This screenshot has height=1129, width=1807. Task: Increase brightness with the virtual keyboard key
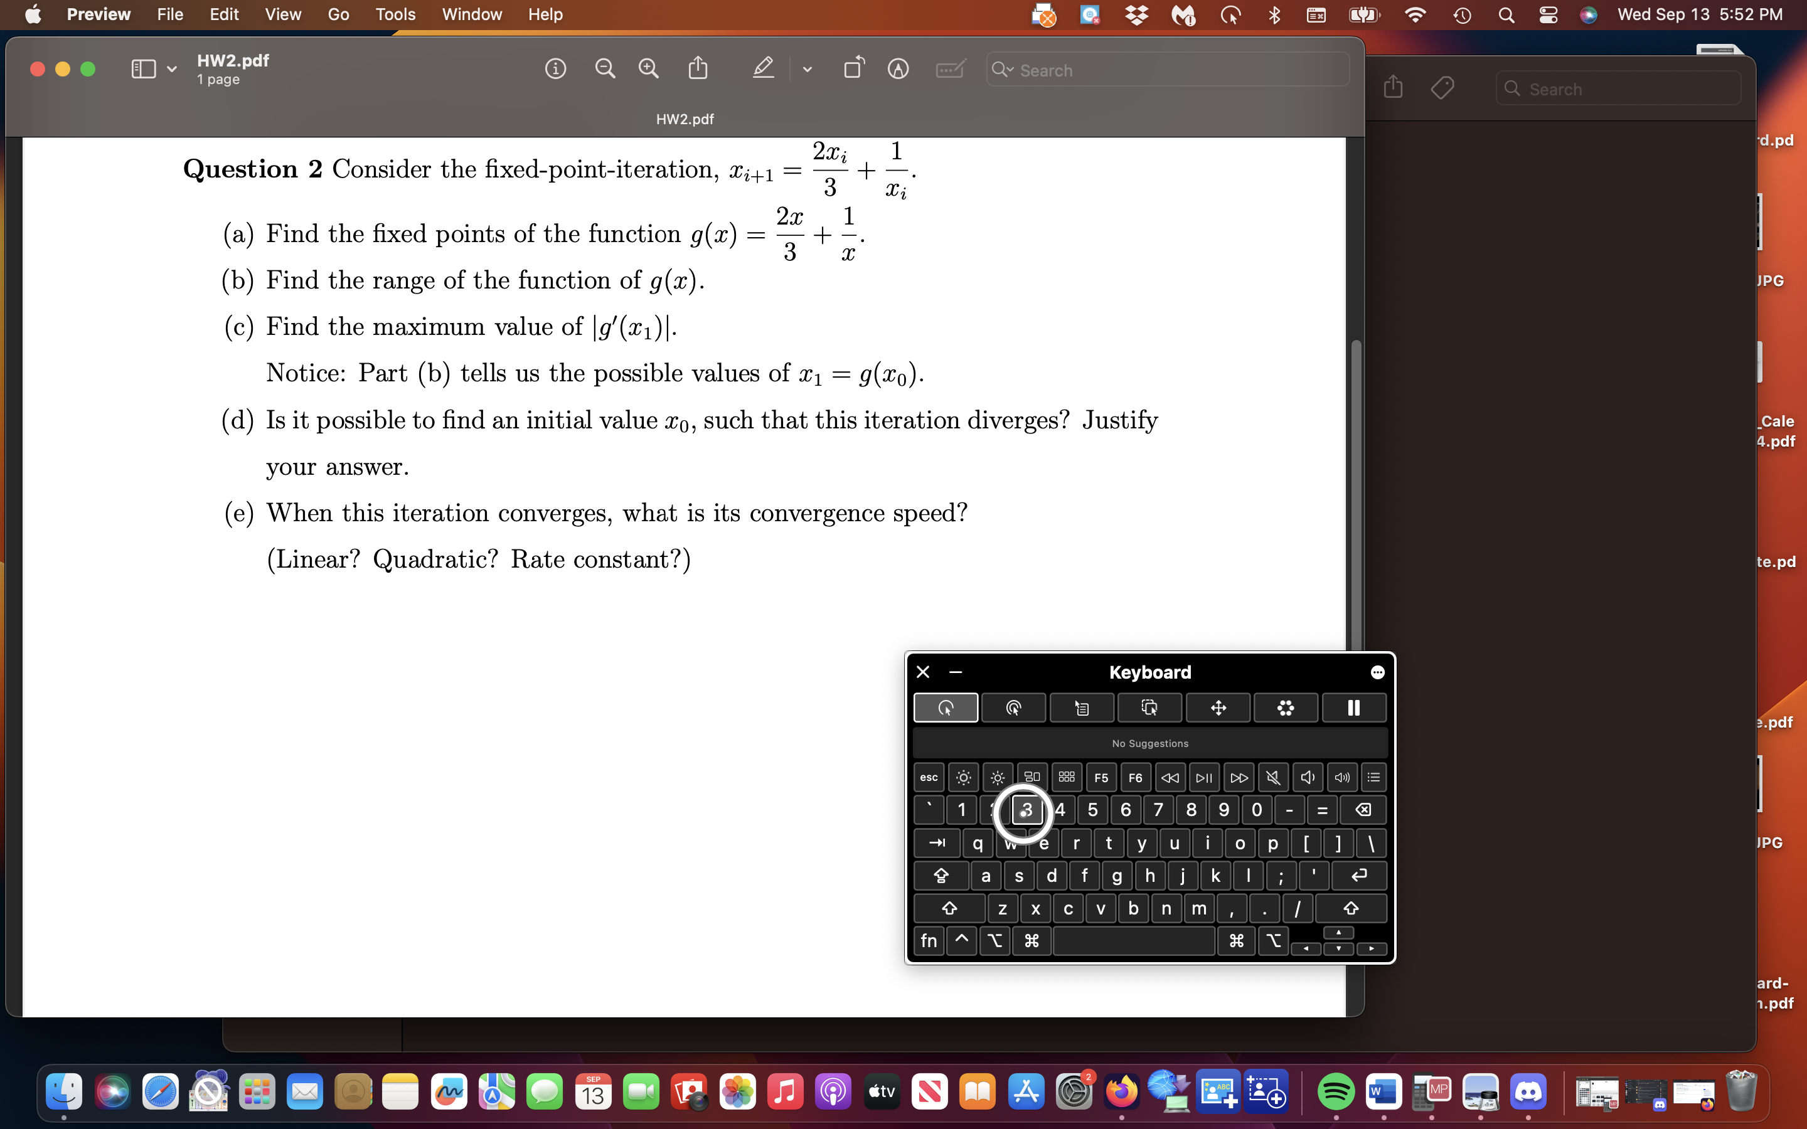997,777
